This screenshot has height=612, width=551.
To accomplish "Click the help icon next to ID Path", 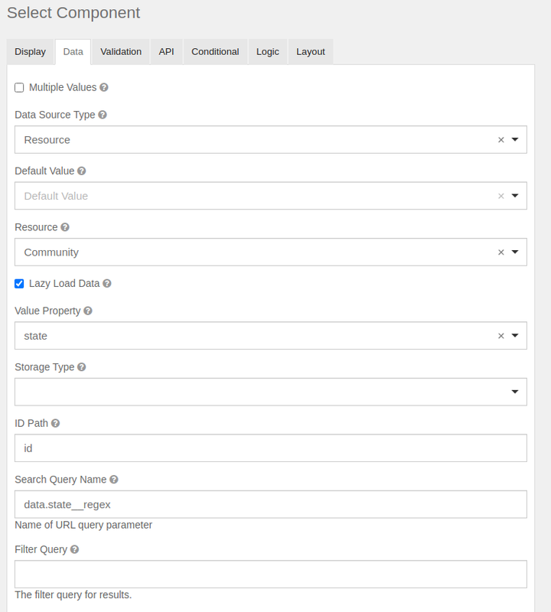I will click(x=55, y=423).
